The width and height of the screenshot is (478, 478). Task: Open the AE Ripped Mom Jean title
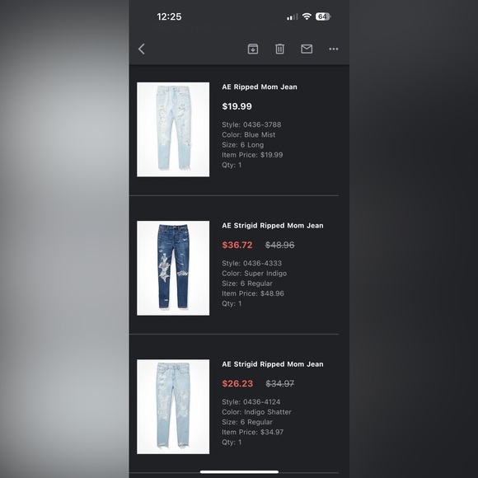click(x=260, y=87)
